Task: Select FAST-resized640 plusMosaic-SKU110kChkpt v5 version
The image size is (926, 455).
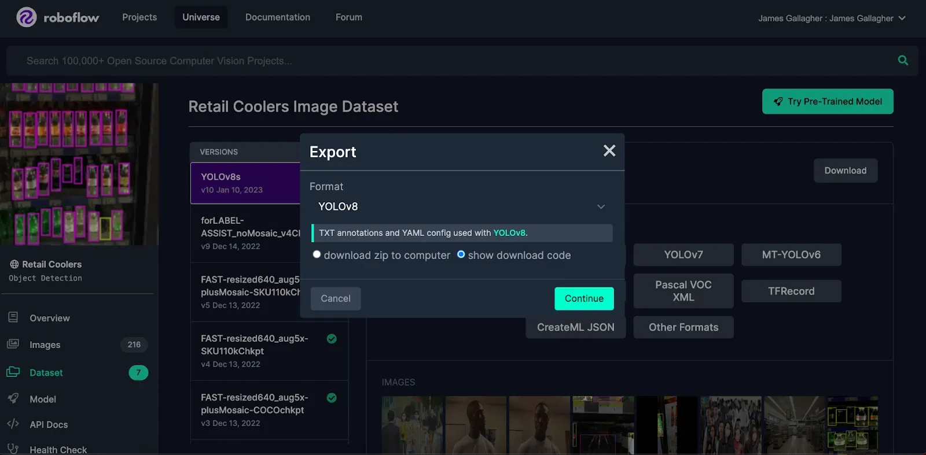Action: tap(245, 292)
